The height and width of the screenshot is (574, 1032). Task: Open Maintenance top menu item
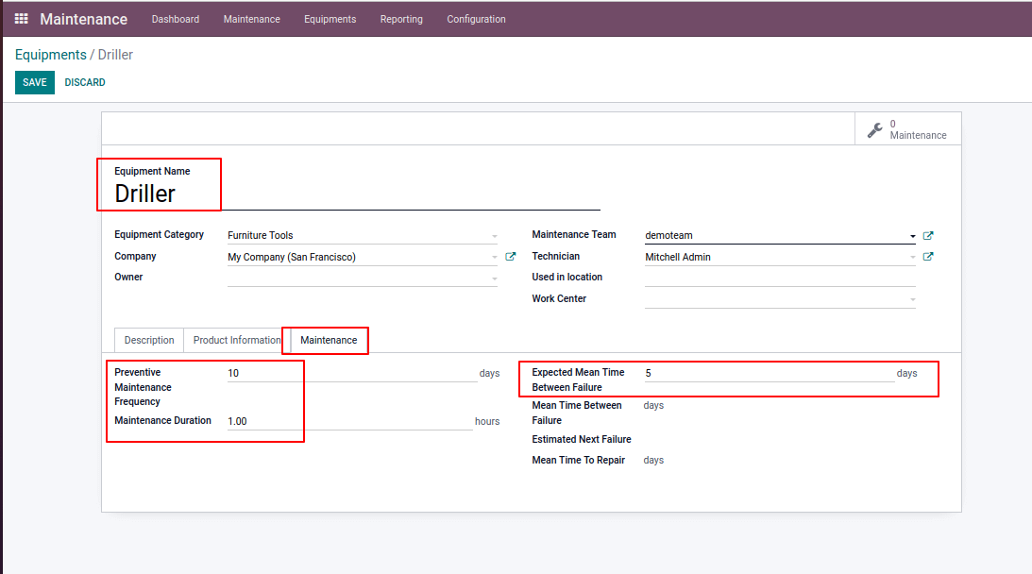coord(251,19)
